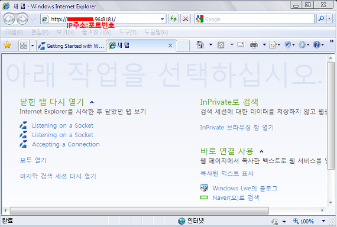This screenshot has height=227, width=337.
Task: Show Quick Tabs grid view
Action: point(24,46)
